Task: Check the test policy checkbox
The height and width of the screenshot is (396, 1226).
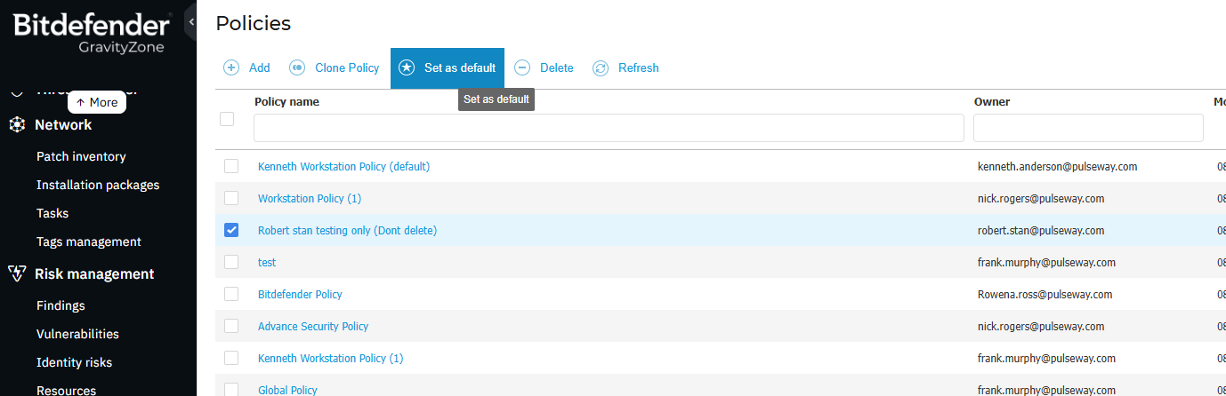Action: click(231, 262)
